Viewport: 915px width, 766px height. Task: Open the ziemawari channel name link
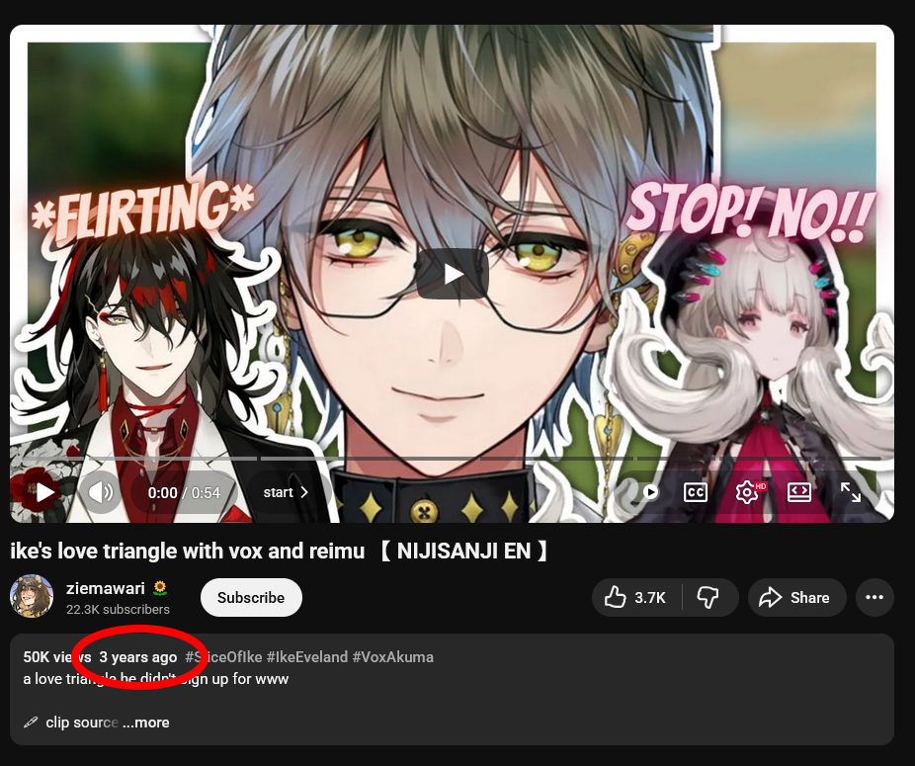point(105,588)
